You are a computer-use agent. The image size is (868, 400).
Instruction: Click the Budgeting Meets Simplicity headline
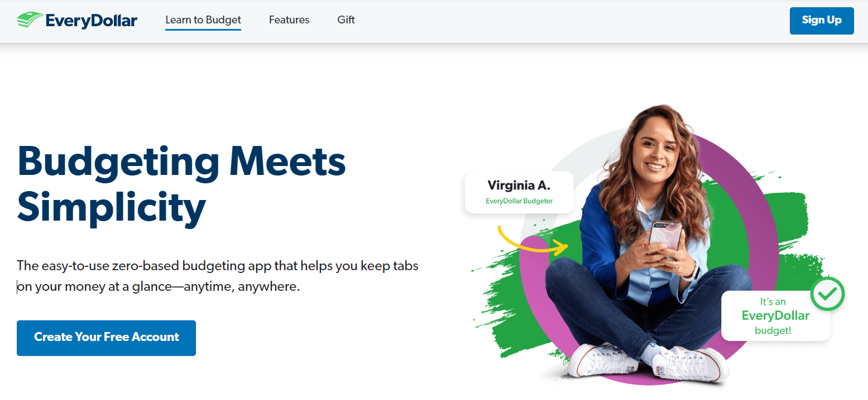click(181, 183)
